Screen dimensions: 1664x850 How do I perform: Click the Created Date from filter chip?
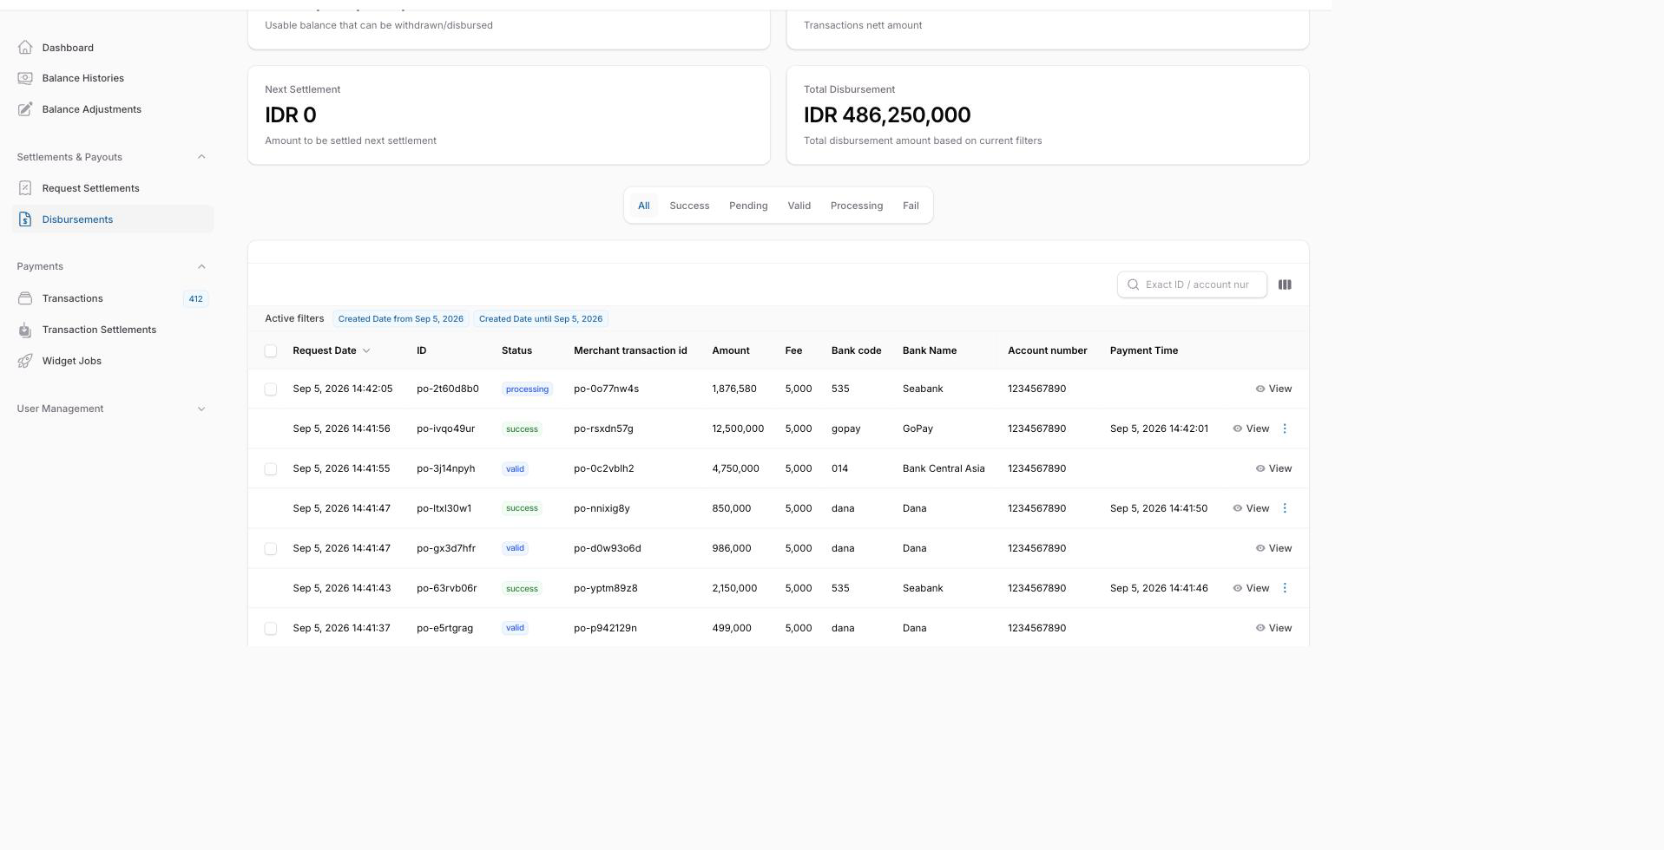pos(400,319)
